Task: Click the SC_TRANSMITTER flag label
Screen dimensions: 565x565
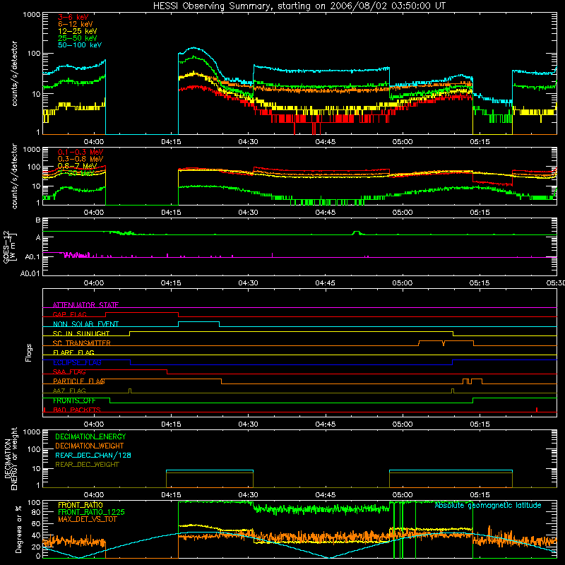Action: [82, 343]
